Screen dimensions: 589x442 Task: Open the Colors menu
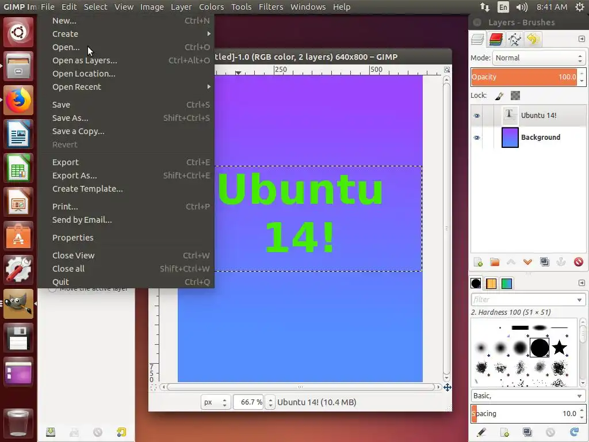(212, 7)
